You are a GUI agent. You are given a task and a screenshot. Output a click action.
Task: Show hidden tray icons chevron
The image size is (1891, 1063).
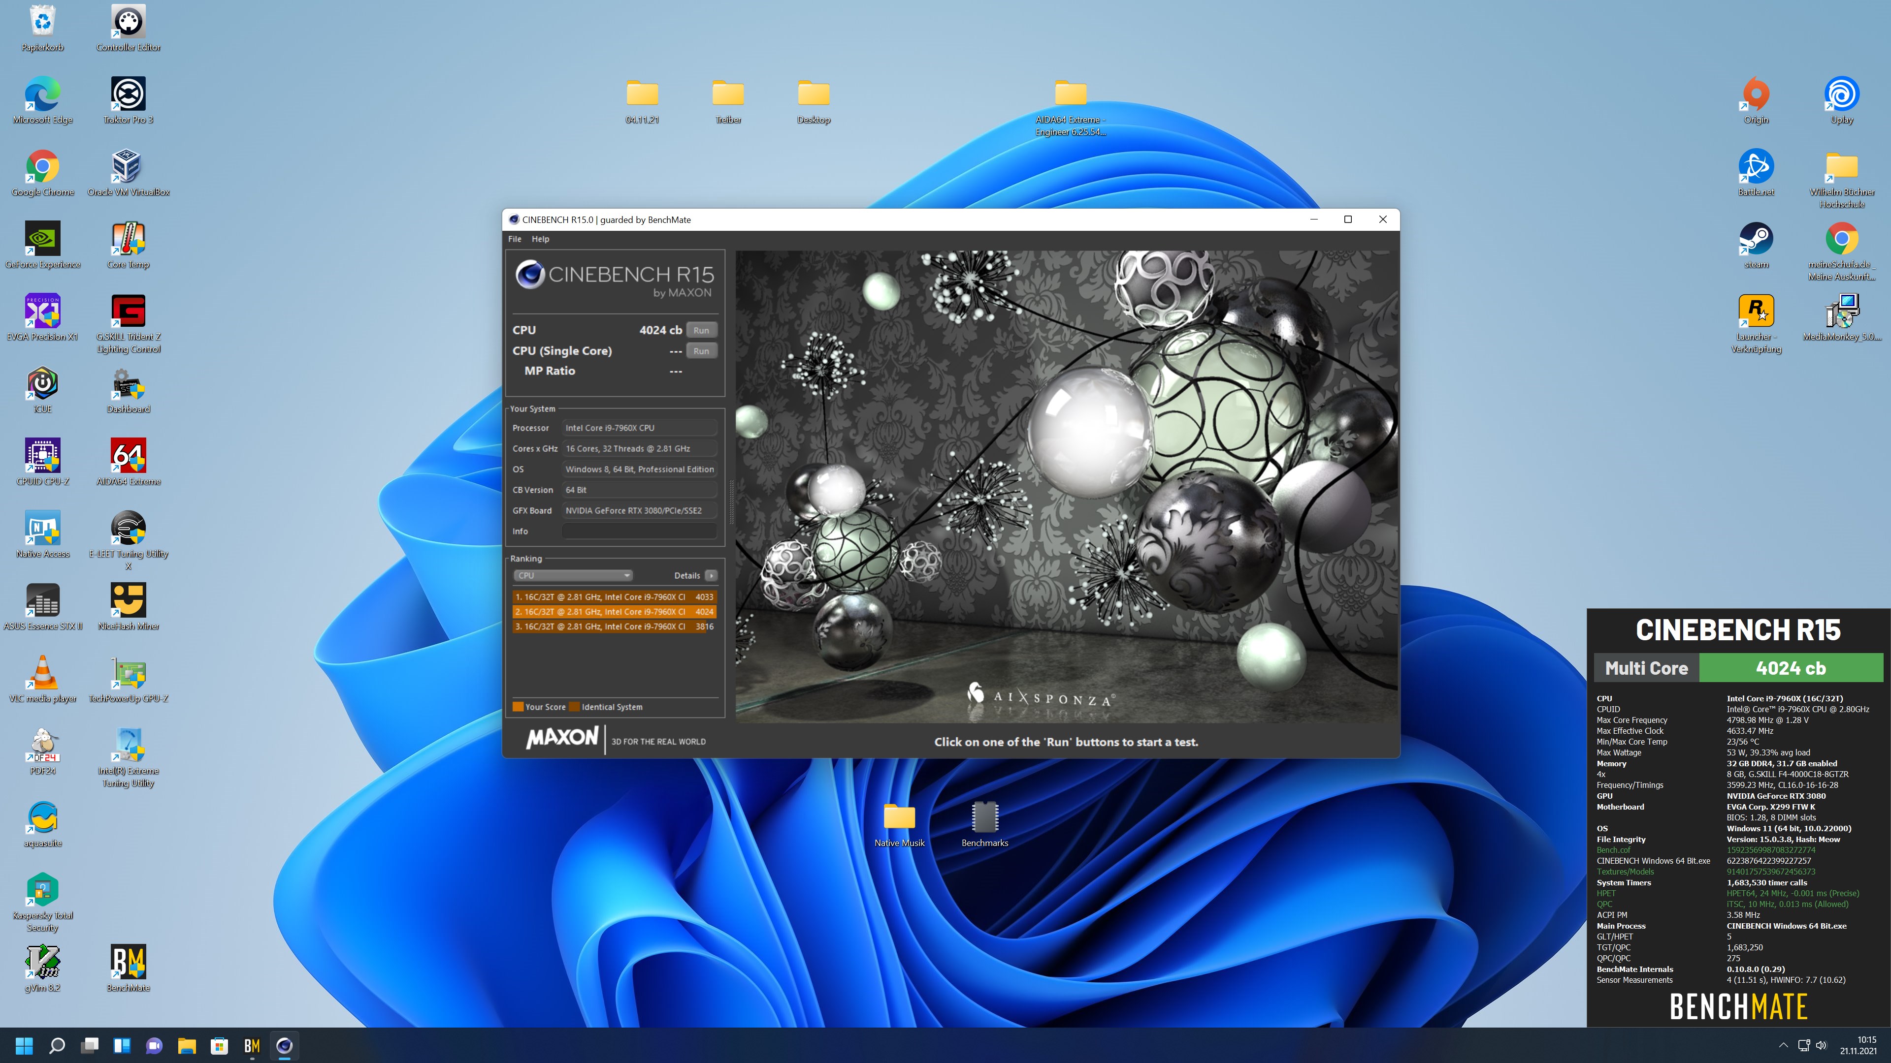(x=1783, y=1045)
